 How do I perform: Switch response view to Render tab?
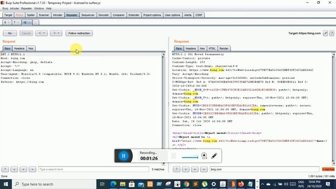(224, 48)
